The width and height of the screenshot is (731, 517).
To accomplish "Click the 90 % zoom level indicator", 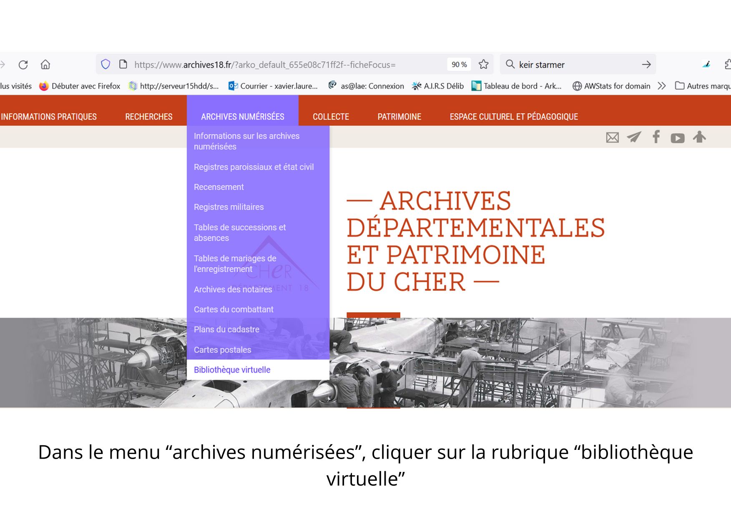I will click(459, 65).
